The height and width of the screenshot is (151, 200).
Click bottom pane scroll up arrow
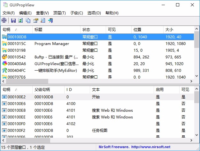[196, 89]
